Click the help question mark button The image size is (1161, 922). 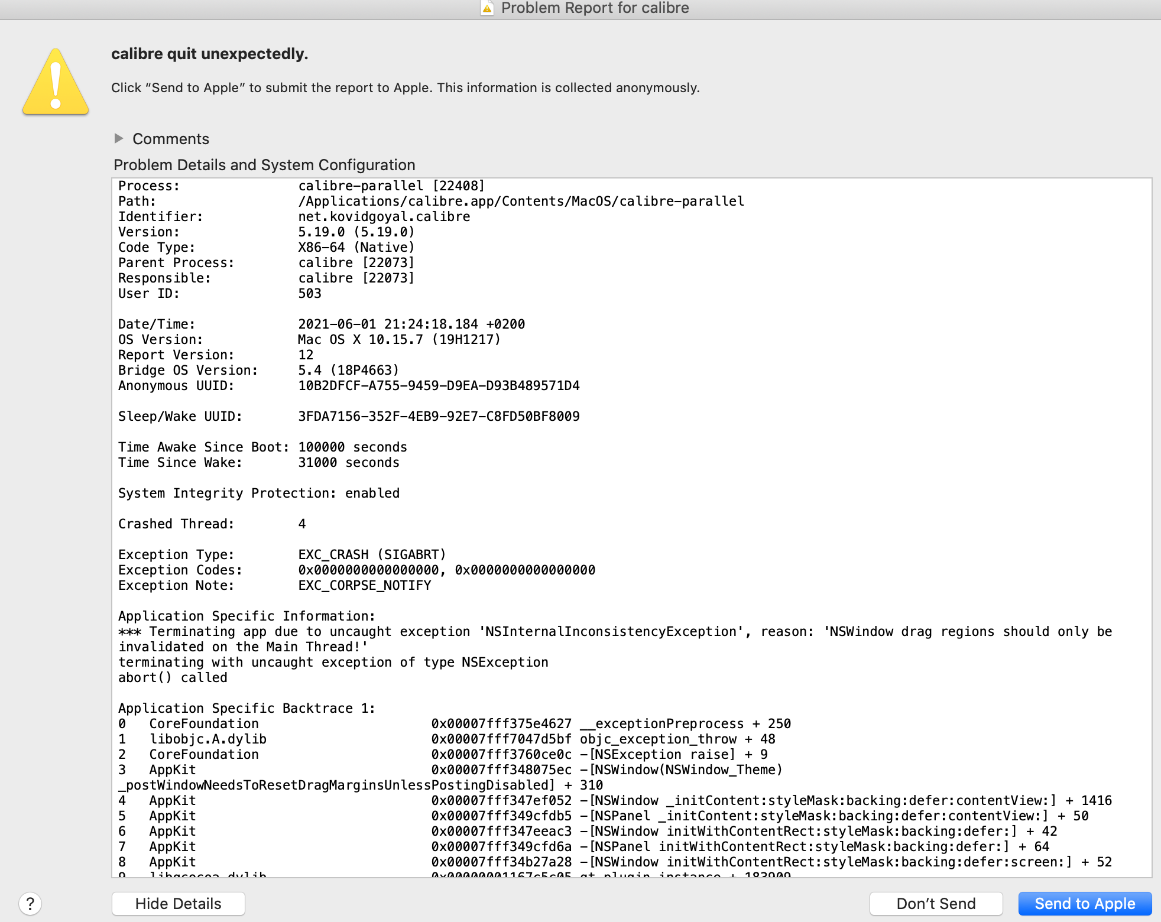coord(30,903)
